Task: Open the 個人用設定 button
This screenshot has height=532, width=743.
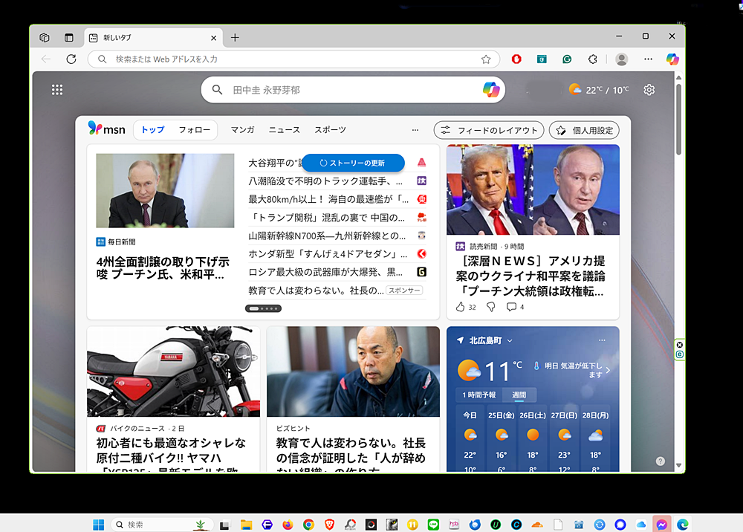Action: click(584, 130)
